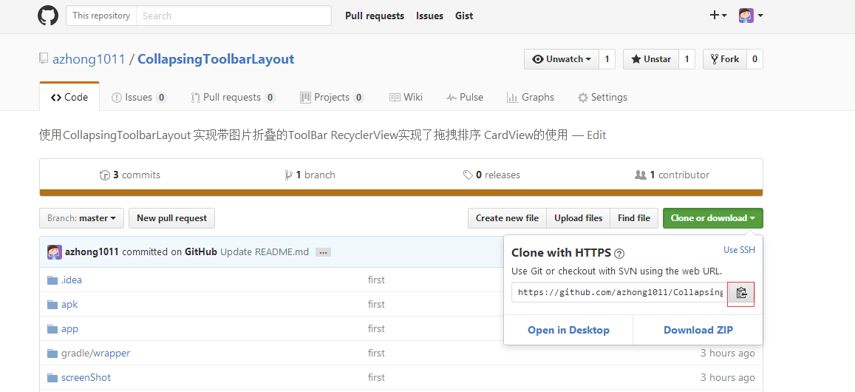Open the repository Settings tab

pos(602,97)
